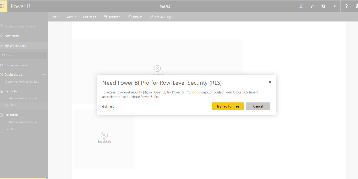
Task: Focus the workspace Search field
Action: click(23, 55)
